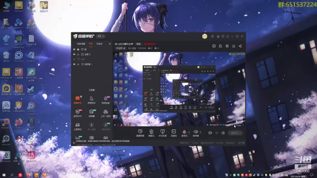Image resolution: width=317 pixels, height=178 pixels.
Task: Open the message bubble icon in title bar
Action: coord(212,36)
